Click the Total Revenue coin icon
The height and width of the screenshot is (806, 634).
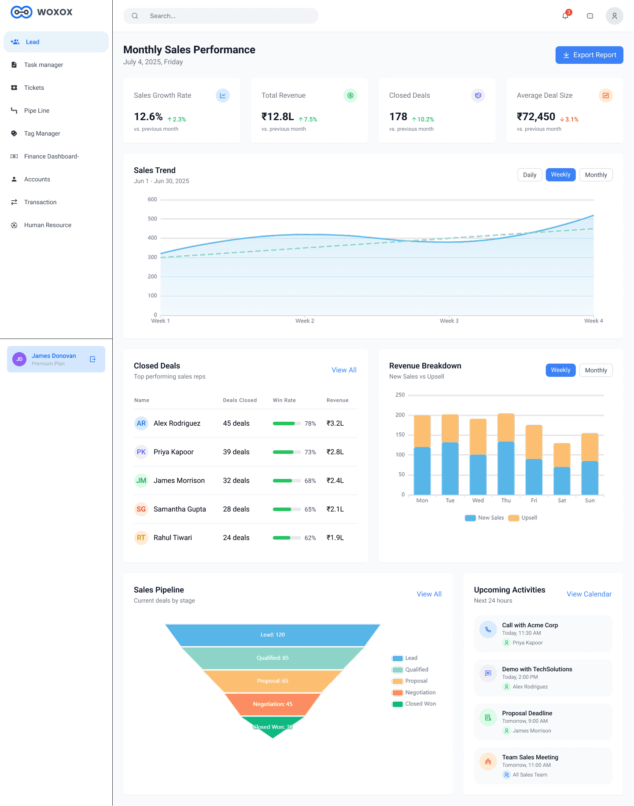[x=350, y=96]
